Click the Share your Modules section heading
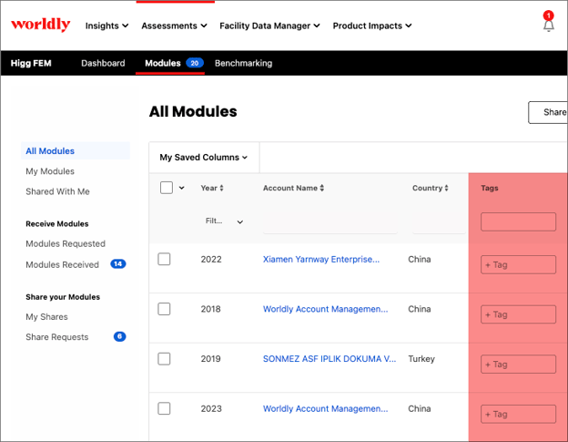The width and height of the screenshot is (568, 442). click(63, 297)
